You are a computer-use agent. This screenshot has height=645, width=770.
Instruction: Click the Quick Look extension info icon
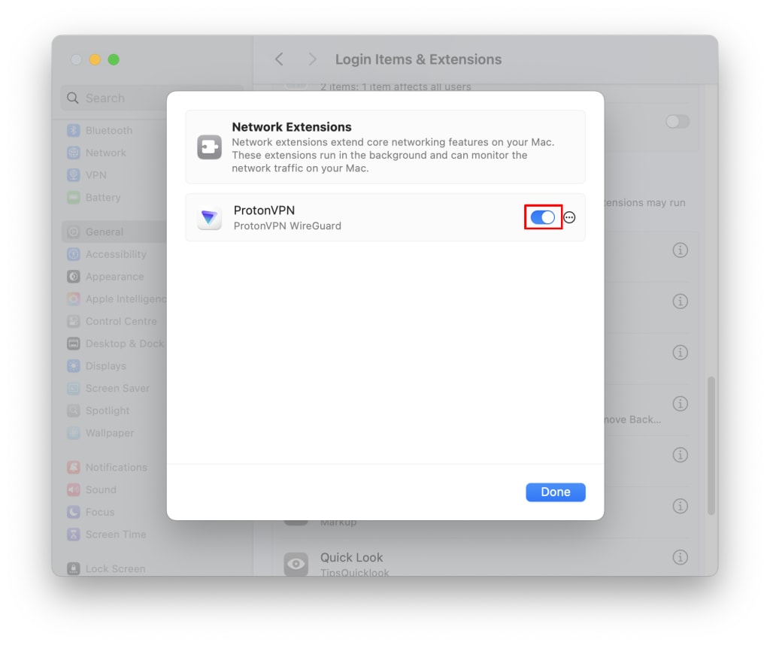[680, 557]
